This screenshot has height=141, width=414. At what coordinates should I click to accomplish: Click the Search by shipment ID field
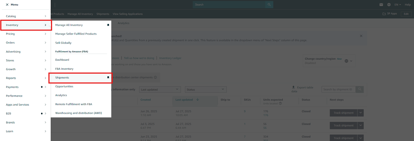[338, 89]
